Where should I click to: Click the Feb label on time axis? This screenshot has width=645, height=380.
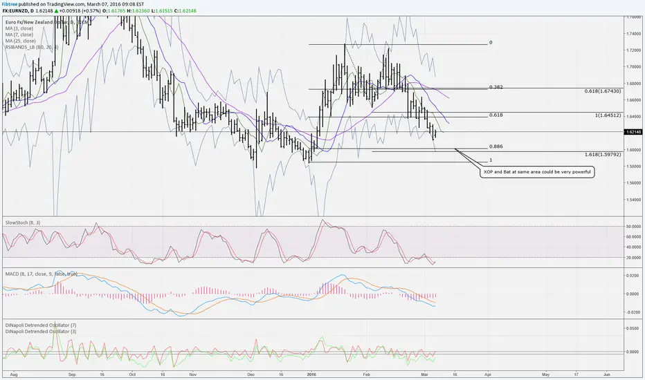click(x=367, y=374)
